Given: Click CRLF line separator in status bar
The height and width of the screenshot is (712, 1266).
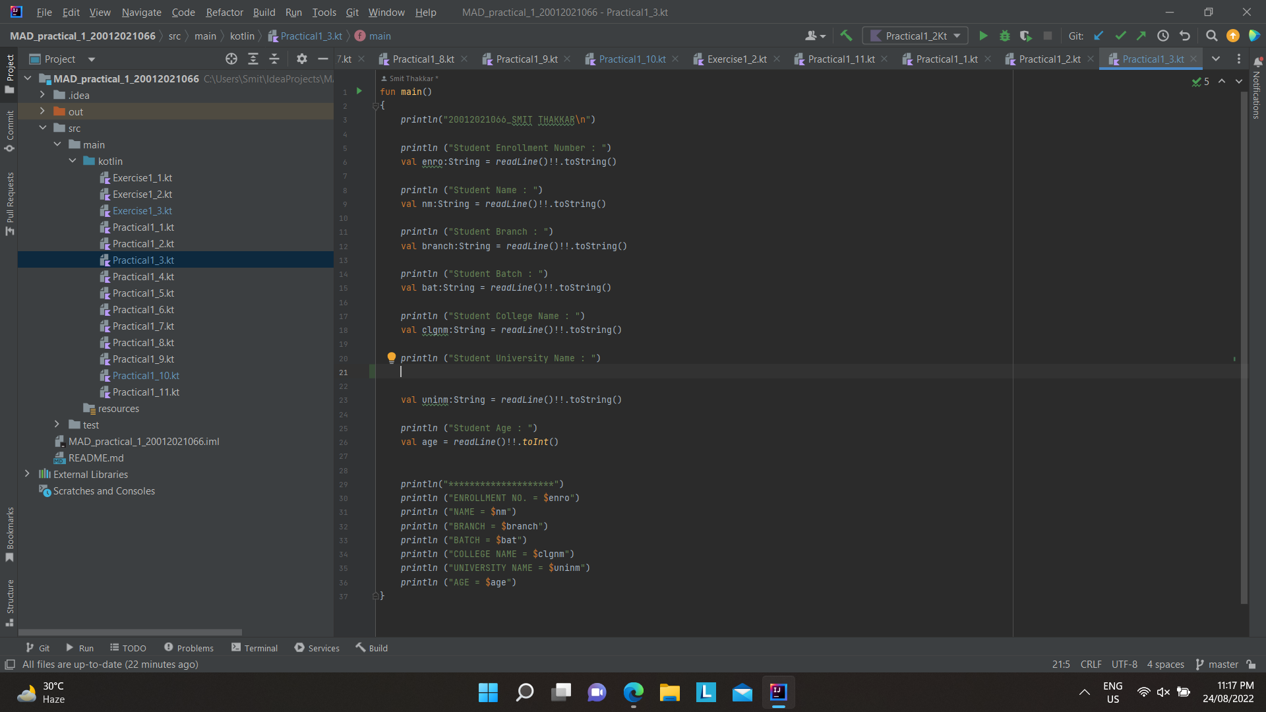Looking at the screenshot, I should [x=1091, y=665].
